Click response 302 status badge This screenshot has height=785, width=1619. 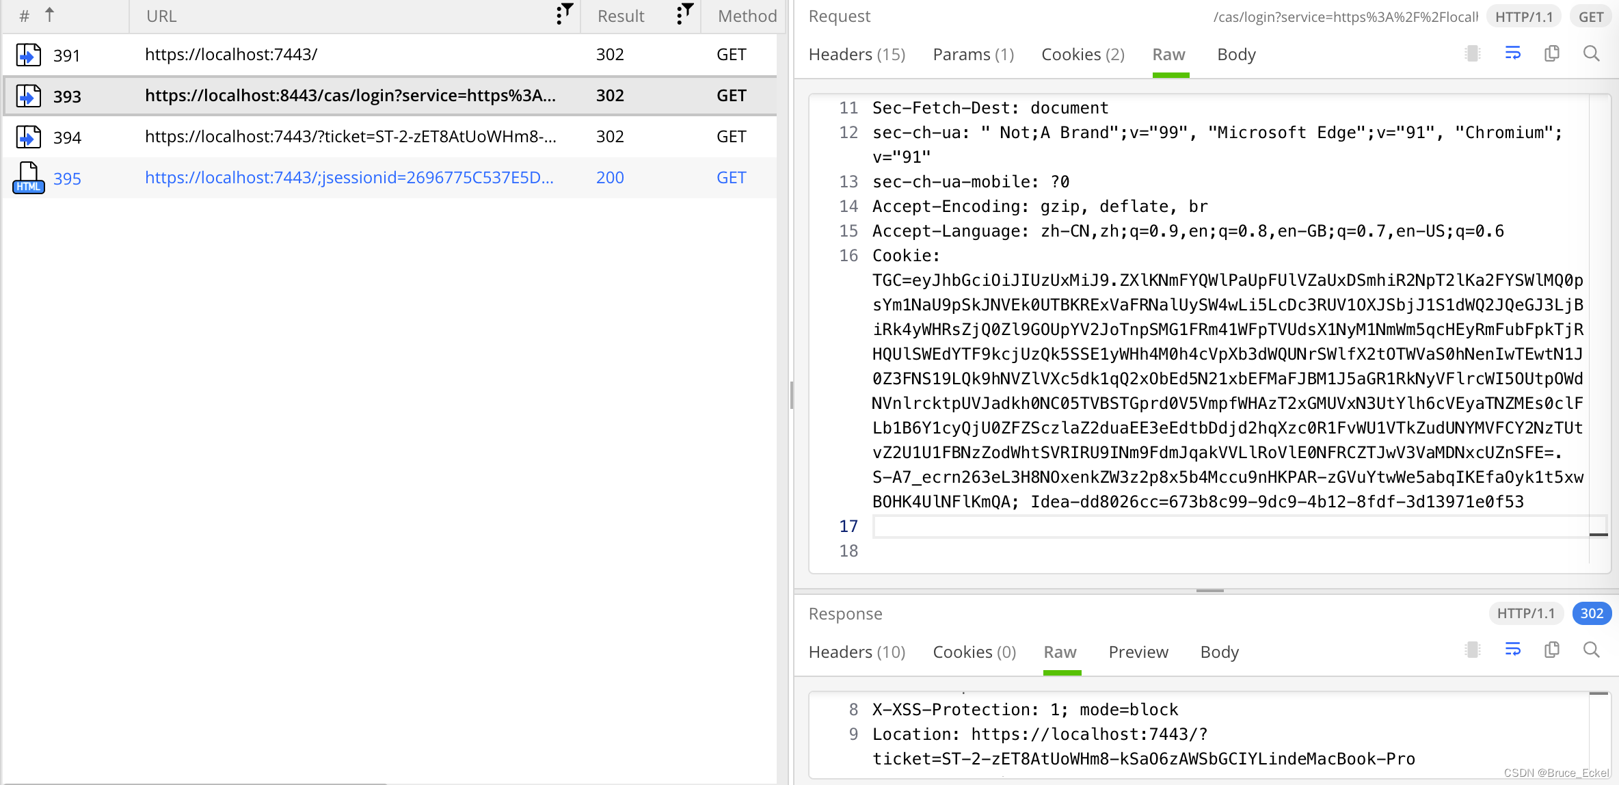(1592, 613)
